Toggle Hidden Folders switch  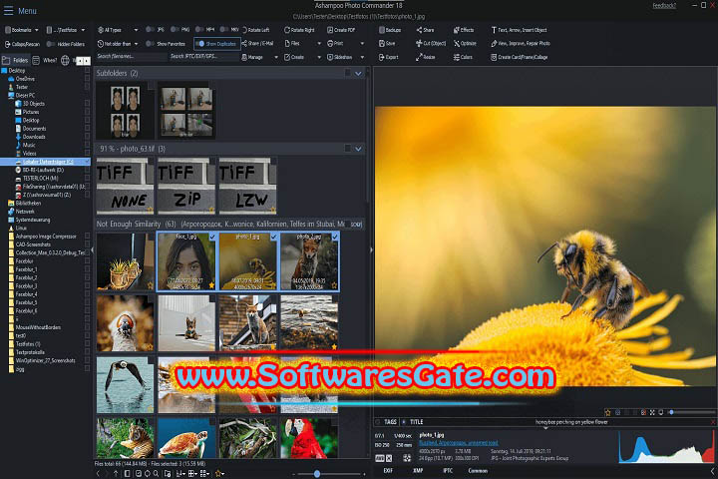click(51, 44)
